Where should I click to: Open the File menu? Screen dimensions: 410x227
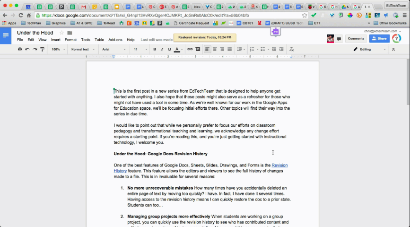tap(20, 40)
